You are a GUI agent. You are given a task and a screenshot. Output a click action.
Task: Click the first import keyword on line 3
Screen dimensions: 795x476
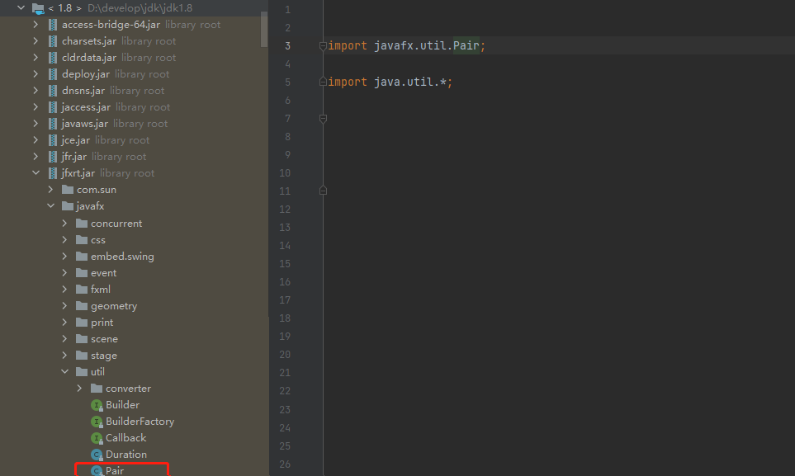tap(348, 45)
